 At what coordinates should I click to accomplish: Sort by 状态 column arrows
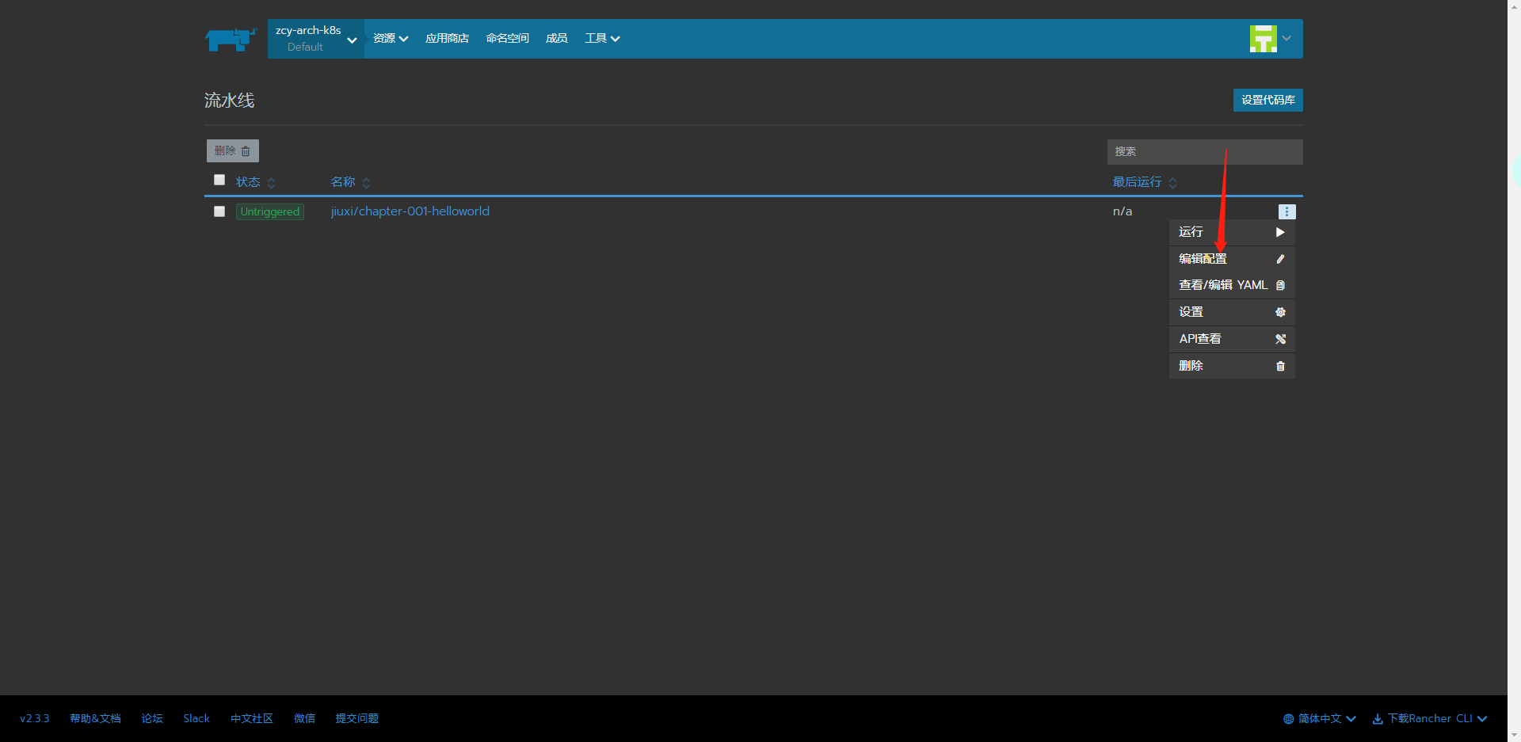[x=272, y=183]
